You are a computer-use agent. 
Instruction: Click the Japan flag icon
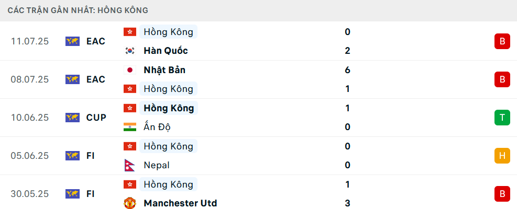[130, 70]
